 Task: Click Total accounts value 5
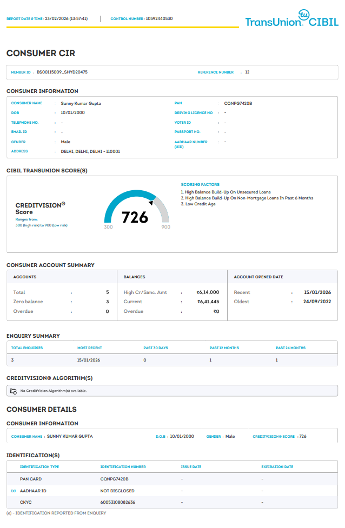[x=108, y=292]
